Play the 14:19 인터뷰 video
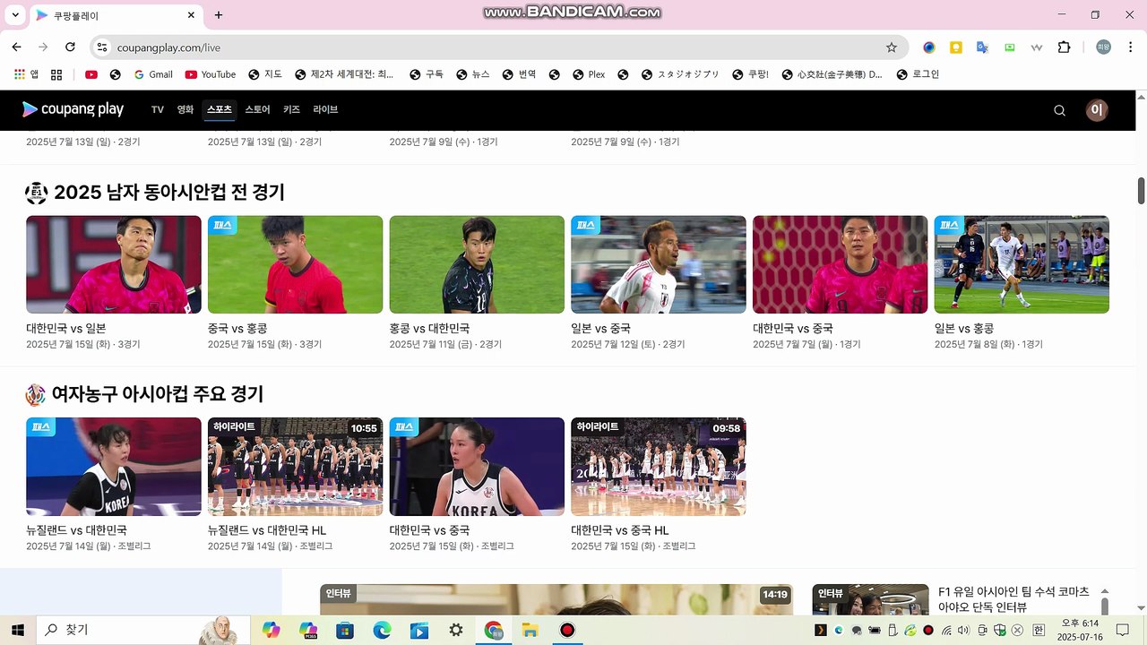 click(556, 600)
